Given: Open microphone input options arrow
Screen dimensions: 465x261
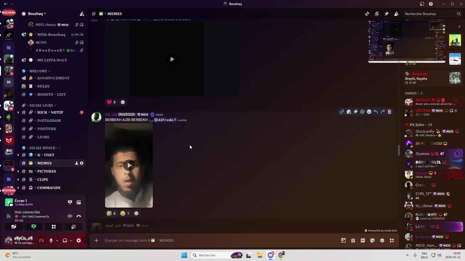Looking at the screenshot, I should point(57,241).
